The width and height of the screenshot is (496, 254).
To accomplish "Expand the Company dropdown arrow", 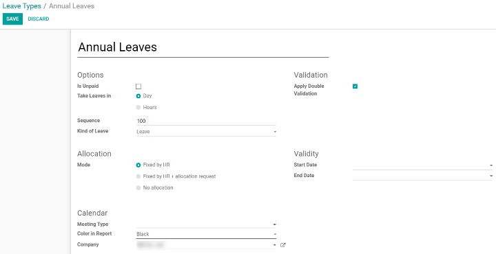I will click(275, 245).
